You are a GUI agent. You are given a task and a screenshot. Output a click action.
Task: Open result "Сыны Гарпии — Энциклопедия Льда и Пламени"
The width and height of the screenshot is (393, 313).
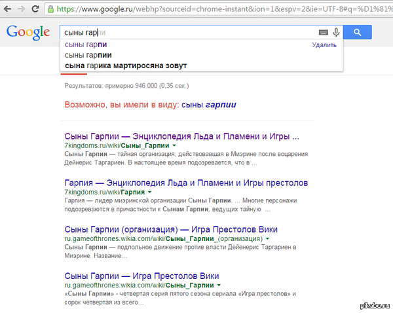(181, 136)
